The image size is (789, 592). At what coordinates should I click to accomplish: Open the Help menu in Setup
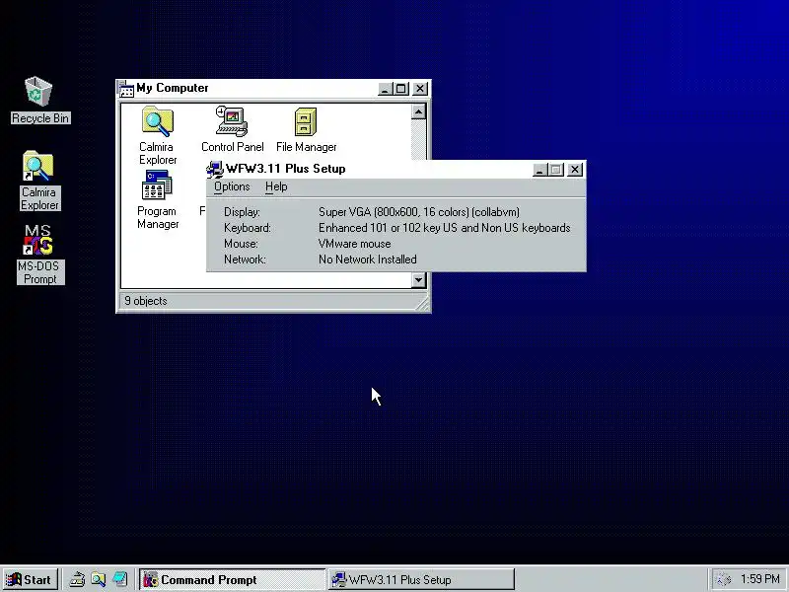click(276, 186)
